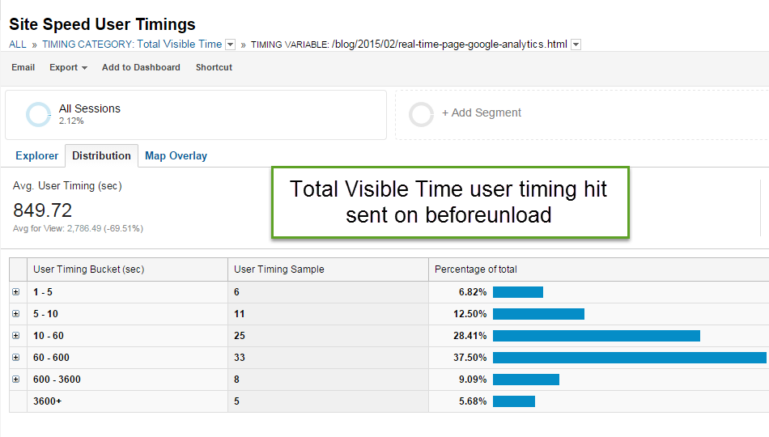Open Timing Category: Total Visible Time link
This screenshot has width=769, height=437.
click(132, 45)
